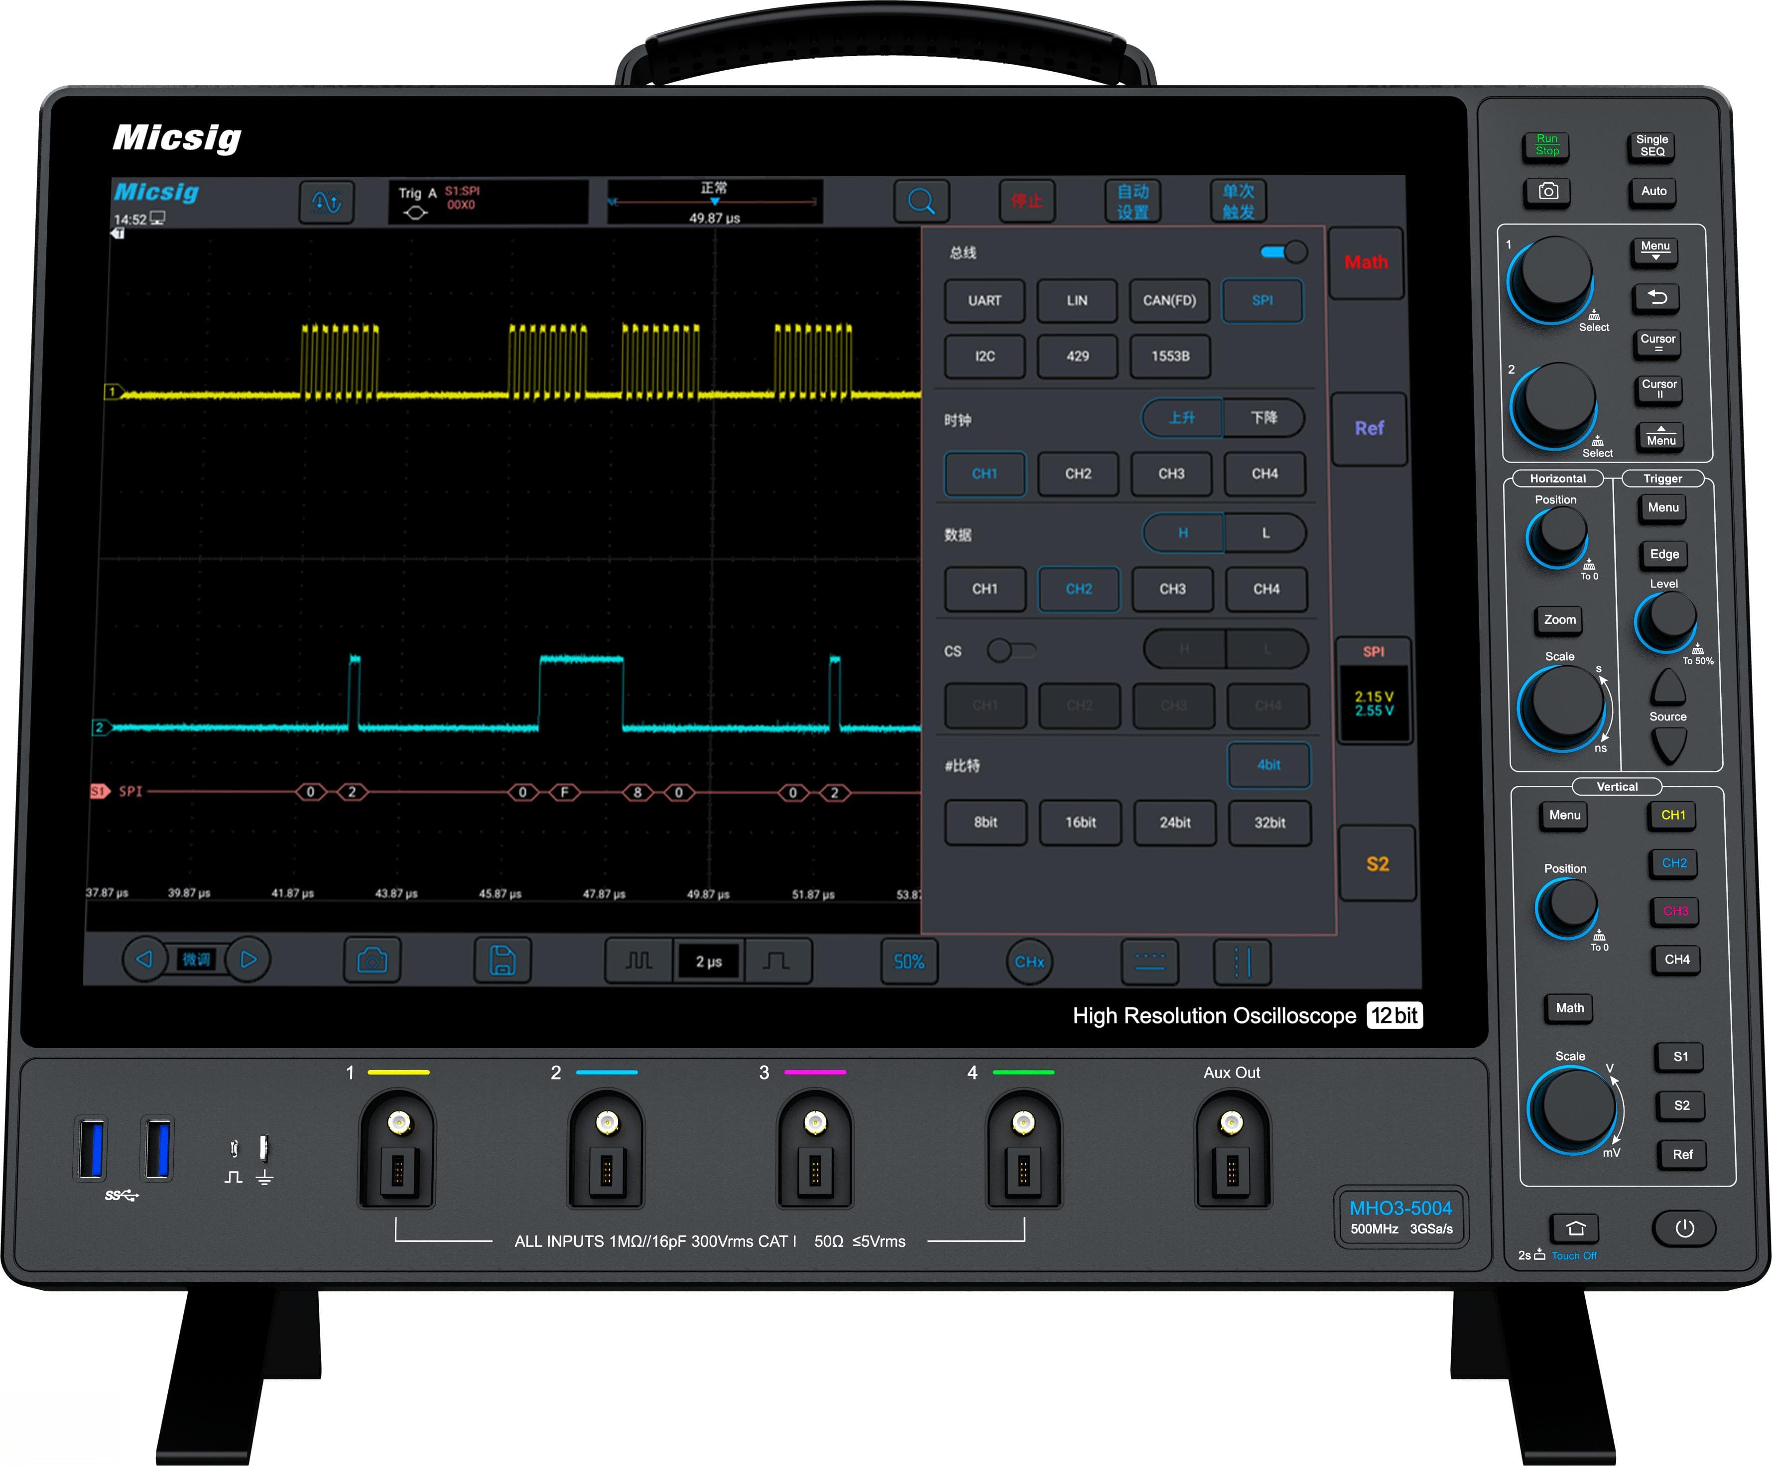
Task: Select the 32bit width option
Action: coord(1269,823)
